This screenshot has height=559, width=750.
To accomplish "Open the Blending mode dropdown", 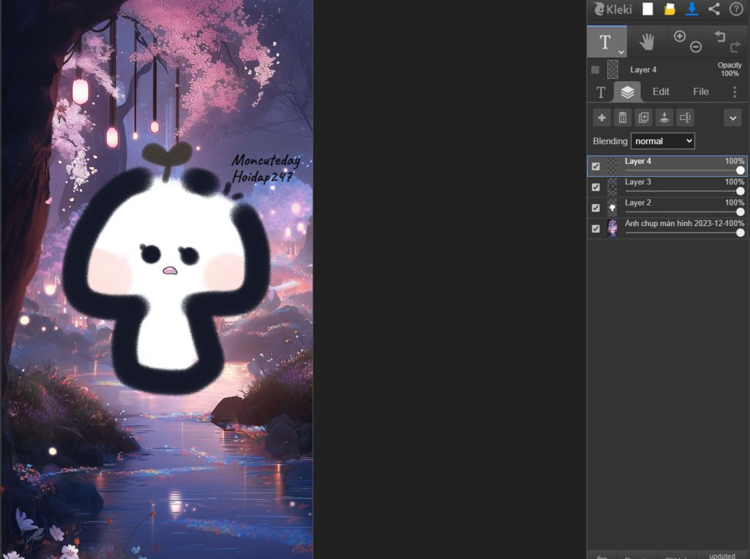I will 662,141.
